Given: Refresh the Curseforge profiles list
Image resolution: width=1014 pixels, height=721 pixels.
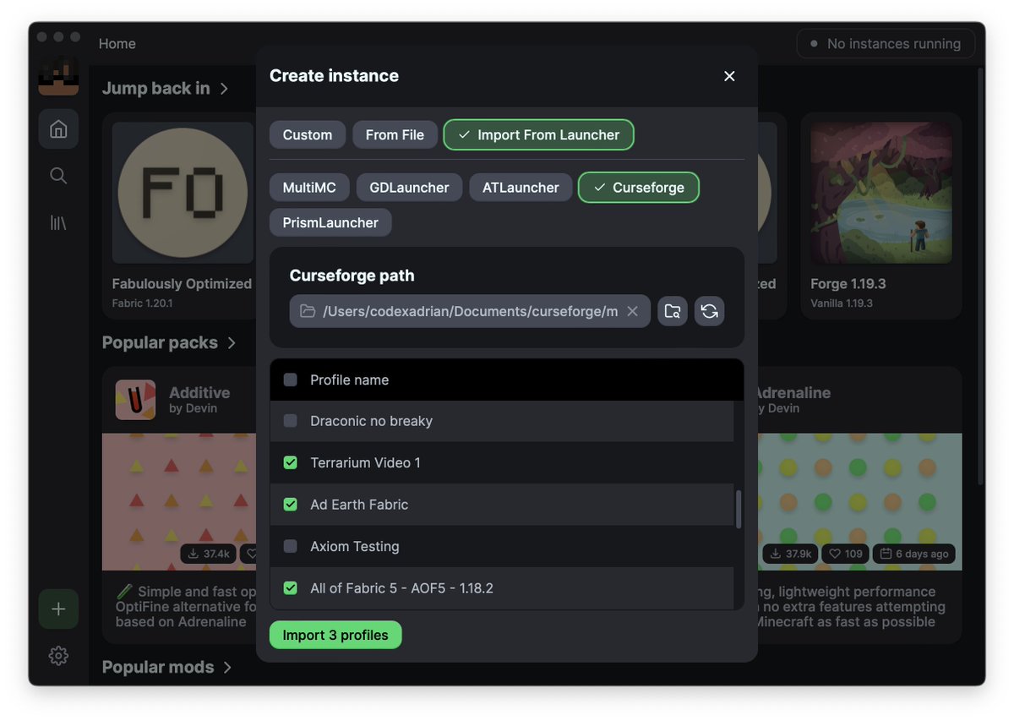Looking at the screenshot, I should [x=710, y=311].
